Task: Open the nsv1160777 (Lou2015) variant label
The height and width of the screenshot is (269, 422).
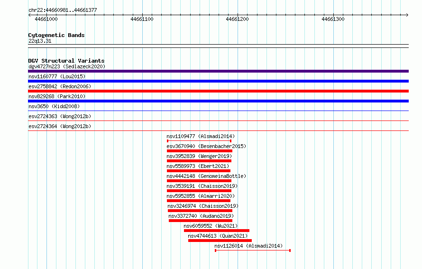Action: pos(57,76)
